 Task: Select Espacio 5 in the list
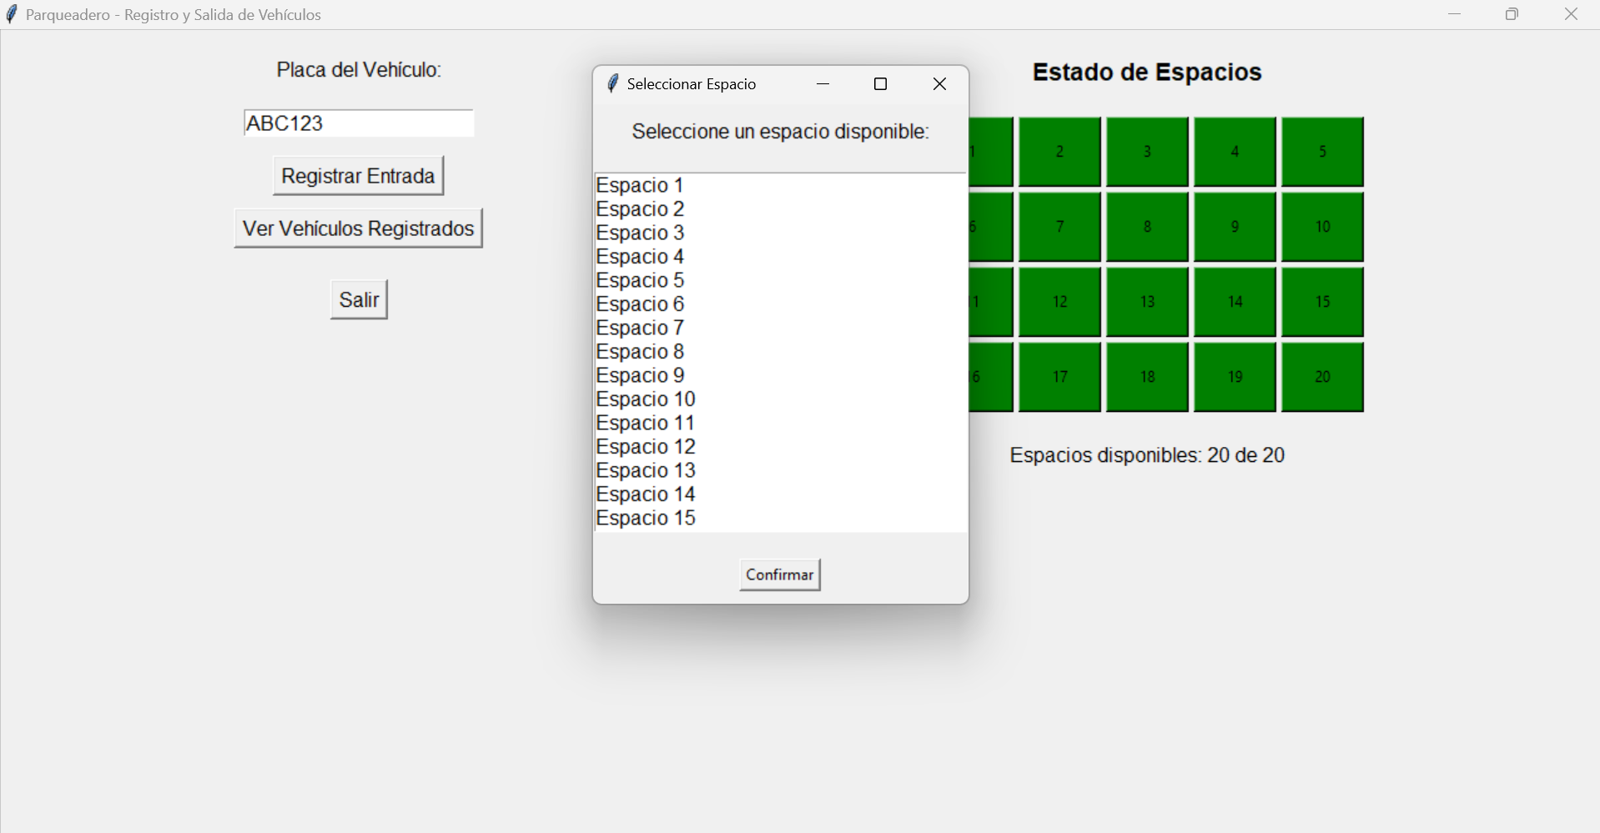tap(781, 280)
